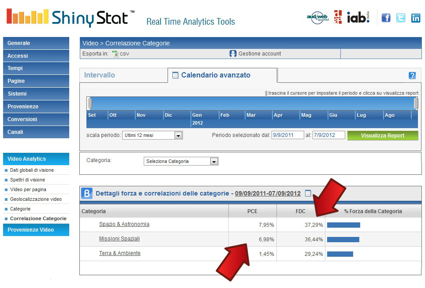Open the blue help question mark icon
Viewport: 425px width, 288px height.
[412, 75]
